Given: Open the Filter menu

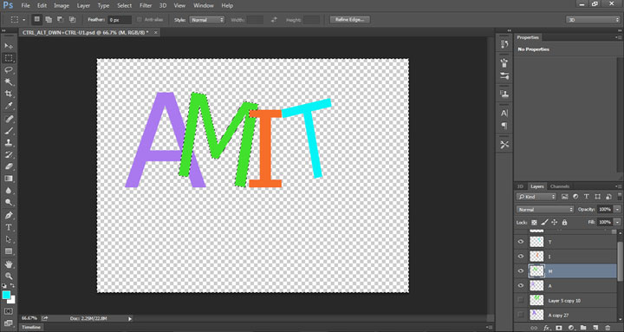Looking at the screenshot, I should tap(146, 5).
